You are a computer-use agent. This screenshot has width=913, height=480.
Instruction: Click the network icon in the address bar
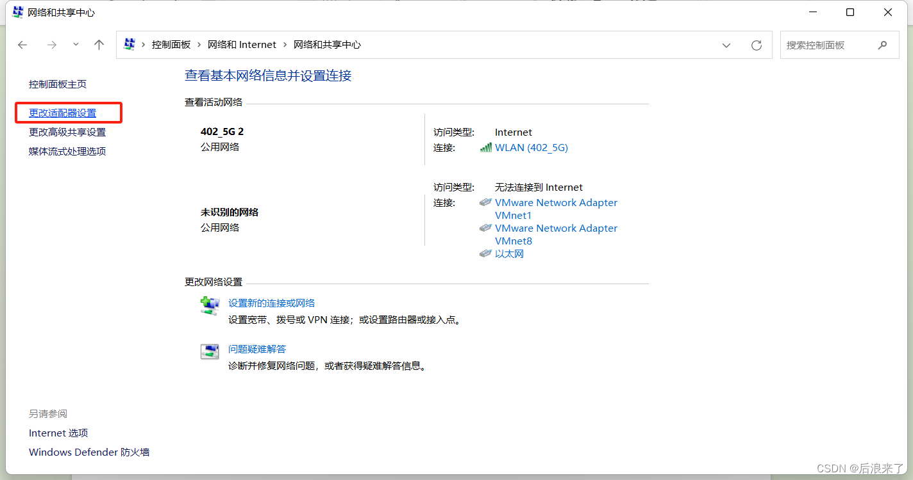tap(129, 44)
